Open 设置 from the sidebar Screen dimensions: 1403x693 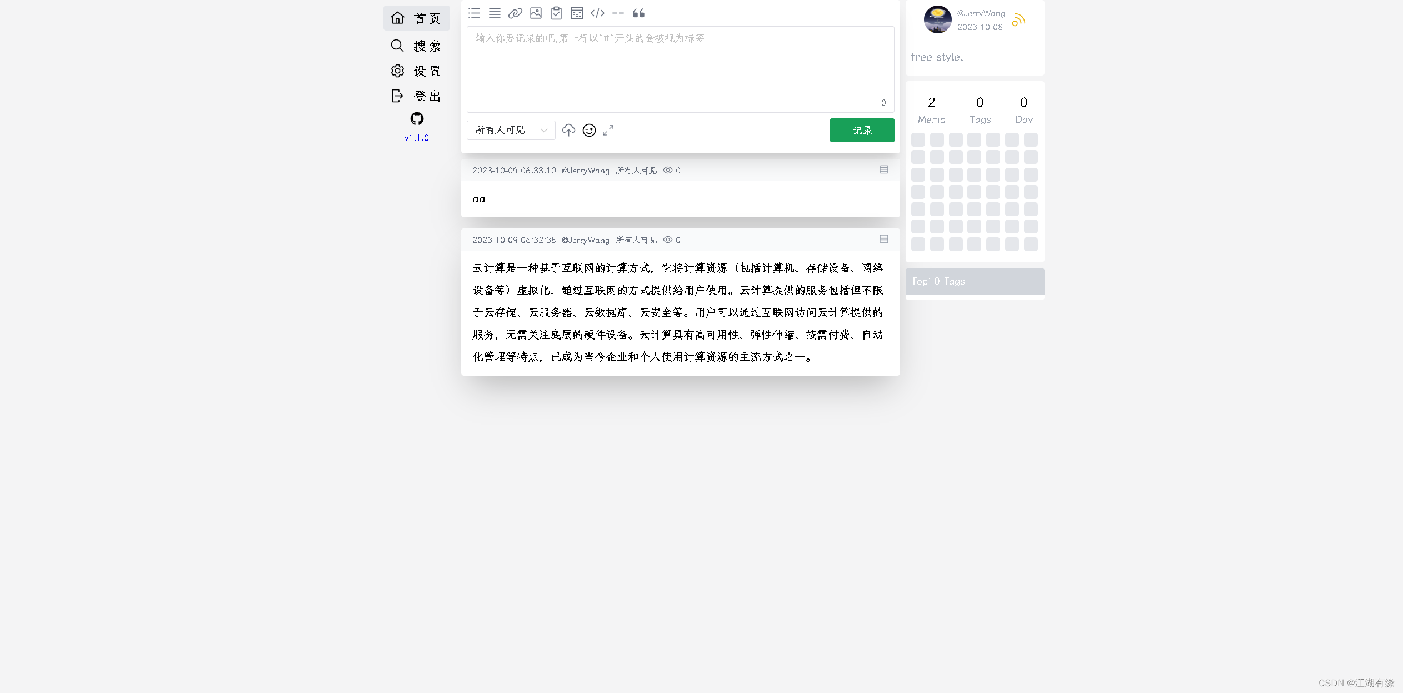pyautogui.click(x=417, y=71)
